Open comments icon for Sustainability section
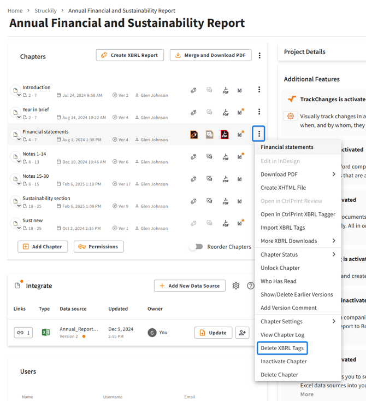 [209, 201]
